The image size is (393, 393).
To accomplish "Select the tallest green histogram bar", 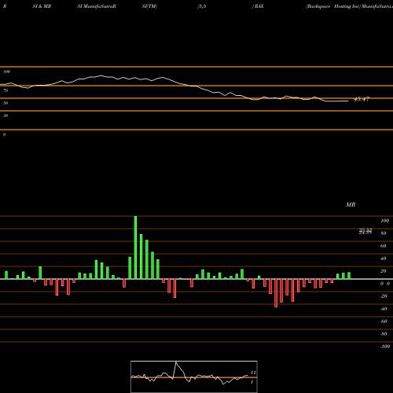I will pyautogui.click(x=135, y=248).
